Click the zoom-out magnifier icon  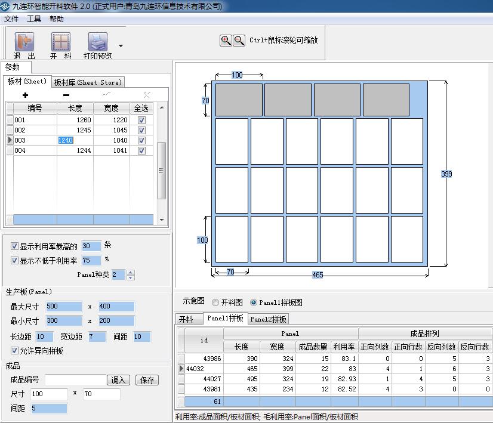tap(239, 40)
